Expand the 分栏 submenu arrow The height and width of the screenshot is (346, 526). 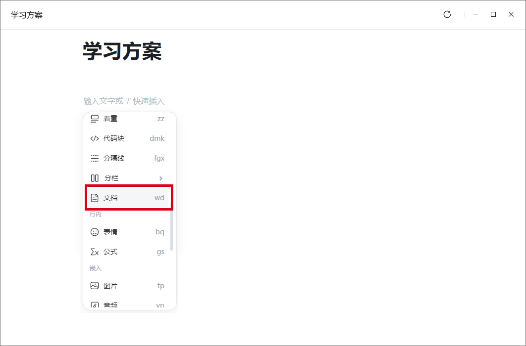tap(160, 178)
